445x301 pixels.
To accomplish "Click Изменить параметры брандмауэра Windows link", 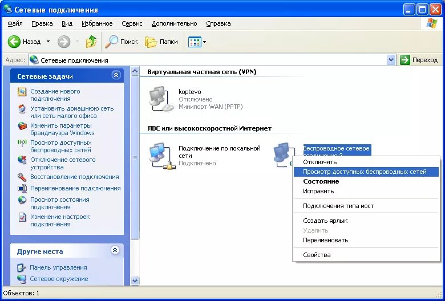I will point(62,129).
